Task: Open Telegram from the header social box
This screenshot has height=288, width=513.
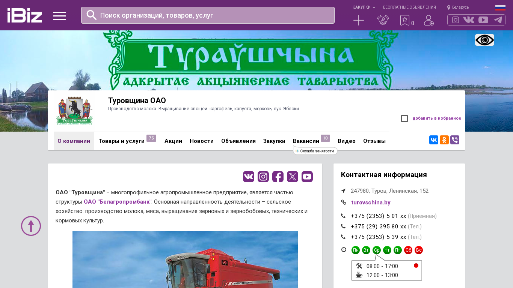Action: (498, 20)
